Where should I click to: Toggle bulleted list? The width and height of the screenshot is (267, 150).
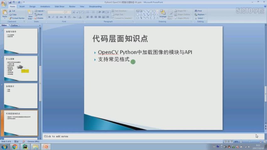point(88,12)
